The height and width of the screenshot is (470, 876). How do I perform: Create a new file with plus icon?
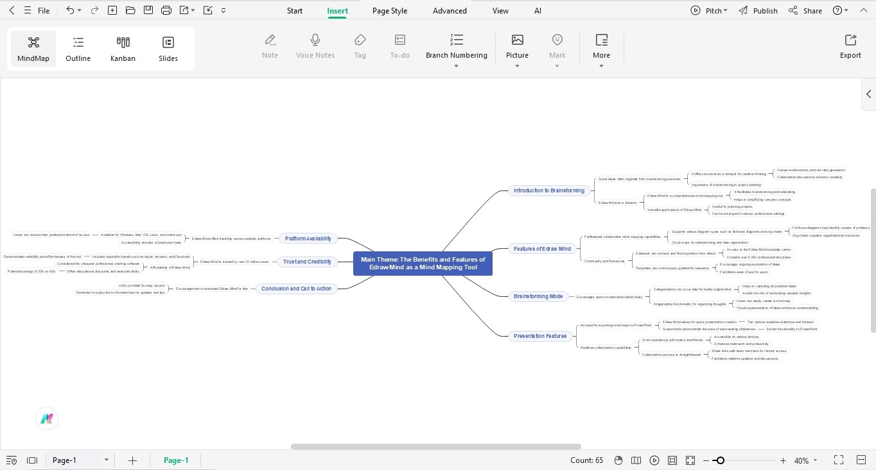[x=112, y=10]
